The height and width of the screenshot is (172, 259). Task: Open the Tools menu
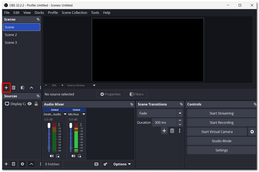tap(95, 13)
